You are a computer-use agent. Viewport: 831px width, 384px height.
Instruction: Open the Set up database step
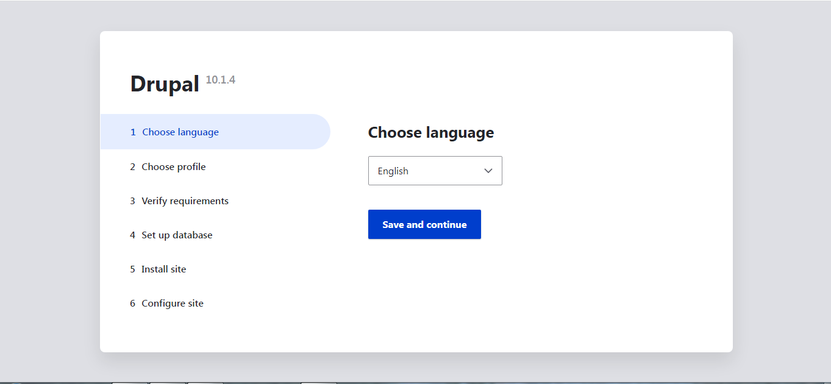click(x=177, y=235)
